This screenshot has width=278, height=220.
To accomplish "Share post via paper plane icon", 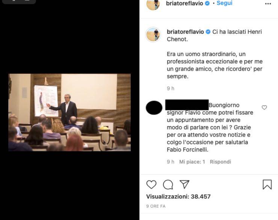I will pos(184,184).
